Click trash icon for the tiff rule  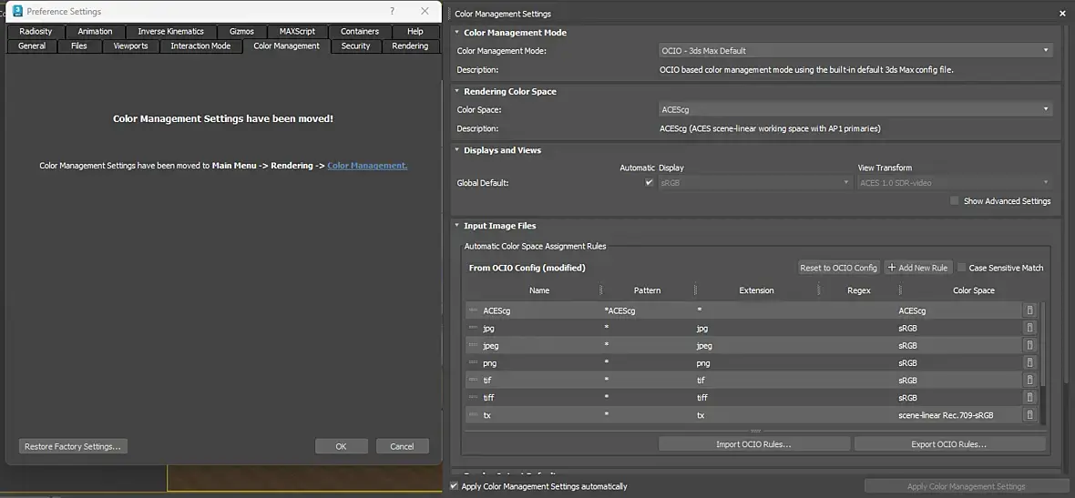tap(1029, 398)
